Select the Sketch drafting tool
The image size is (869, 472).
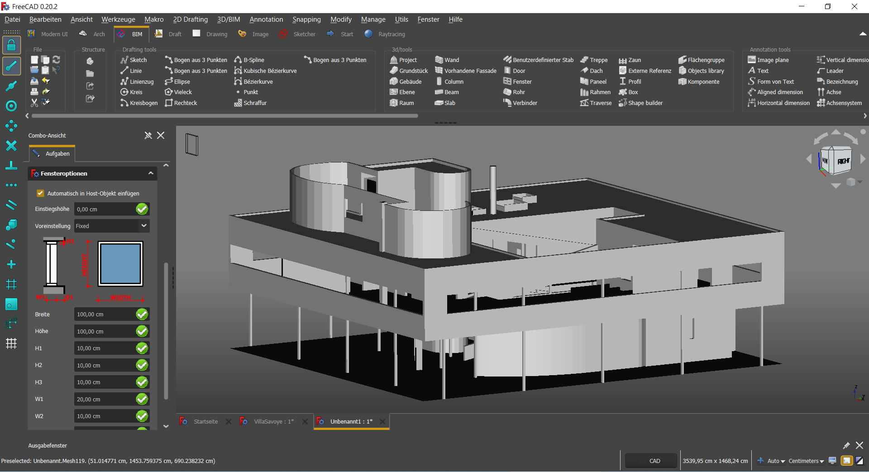click(x=134, y=60)
